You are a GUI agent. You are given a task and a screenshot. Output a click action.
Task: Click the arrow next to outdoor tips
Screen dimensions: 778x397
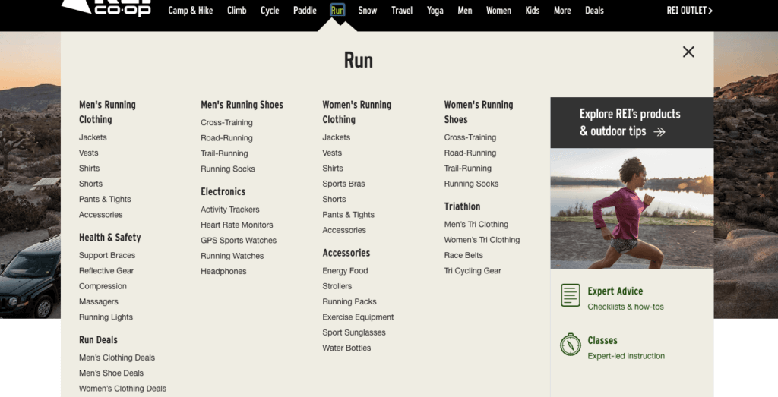(659, 132)
